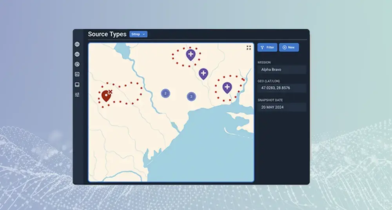
Task: Open the inbox tray icon in sidebar
Action: pos(77,84)
